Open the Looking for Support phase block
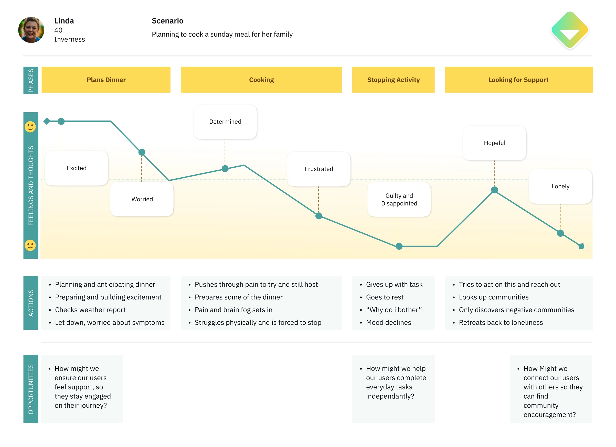The height and width of the screenshot is (447, 616). [519, 80]
